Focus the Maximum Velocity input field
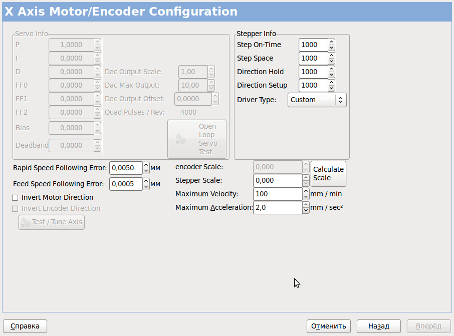 (278, 194)
